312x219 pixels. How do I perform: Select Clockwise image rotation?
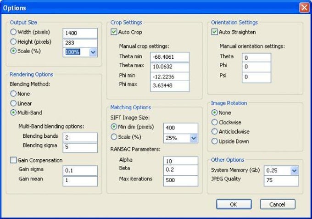pyautogui.click(x=214, y=122)
